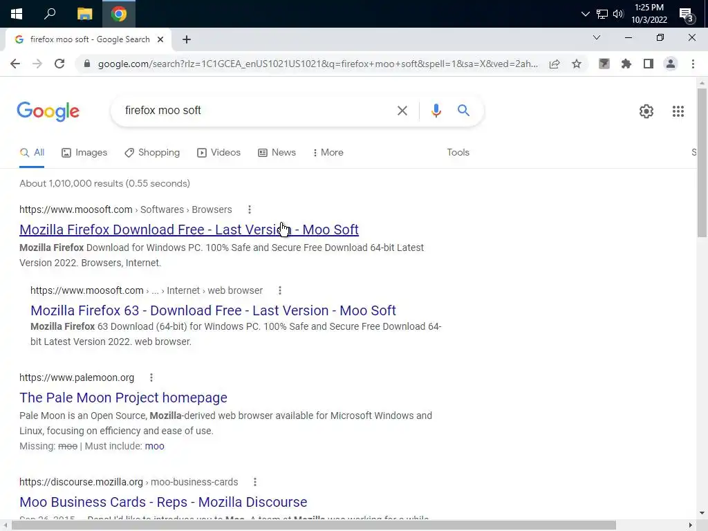The image size is (708, 531).
Task: Open network status tray icon
Action: [x=602, y=14]
